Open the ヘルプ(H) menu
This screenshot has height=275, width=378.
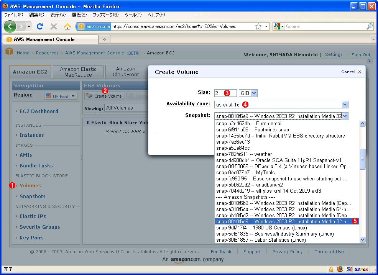tap(156, 15)
